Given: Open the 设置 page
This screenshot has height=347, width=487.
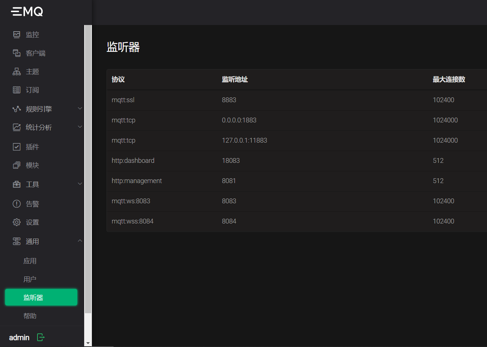Looking at the screenshot, I should coord(32,222).
